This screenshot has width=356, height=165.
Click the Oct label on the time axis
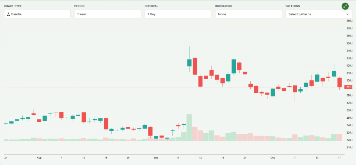(273, 158)
